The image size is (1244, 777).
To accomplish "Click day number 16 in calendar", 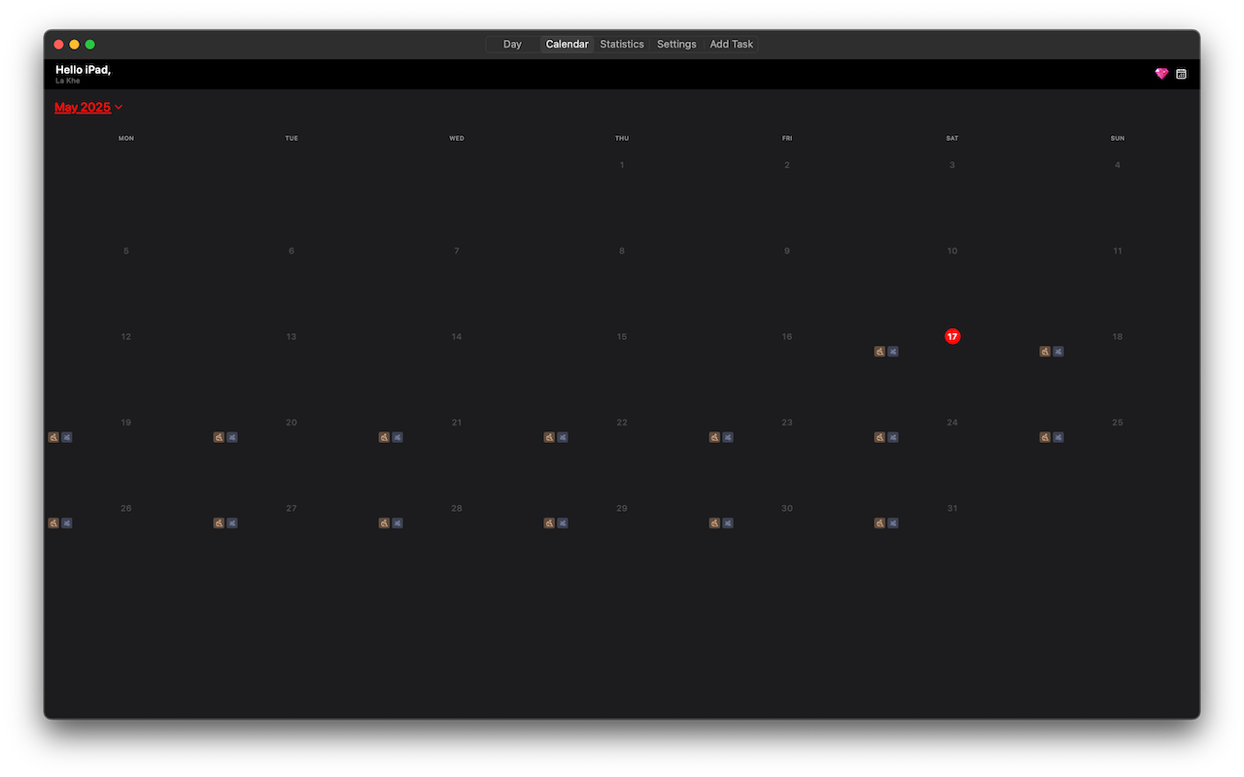I will click(787, 336).
